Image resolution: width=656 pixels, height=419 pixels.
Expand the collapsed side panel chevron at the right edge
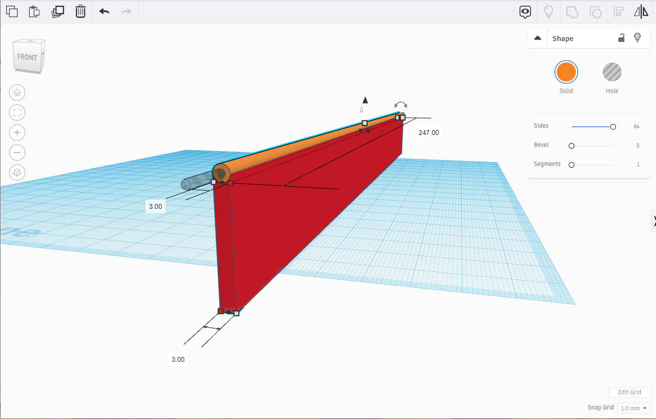tap(654, 221)
